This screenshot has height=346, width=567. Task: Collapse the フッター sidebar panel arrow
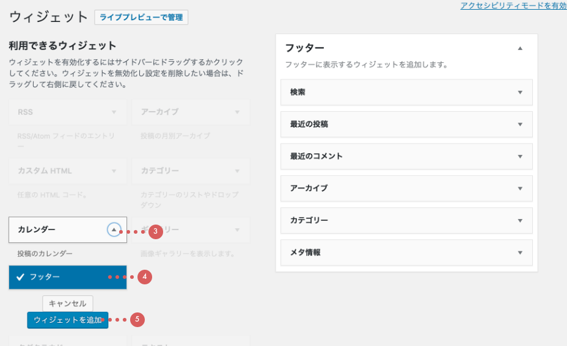point(520,48)
